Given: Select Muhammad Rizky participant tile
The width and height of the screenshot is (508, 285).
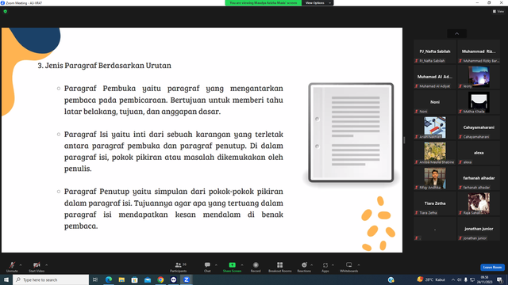Looking at the screenshot, I should 479,51.
